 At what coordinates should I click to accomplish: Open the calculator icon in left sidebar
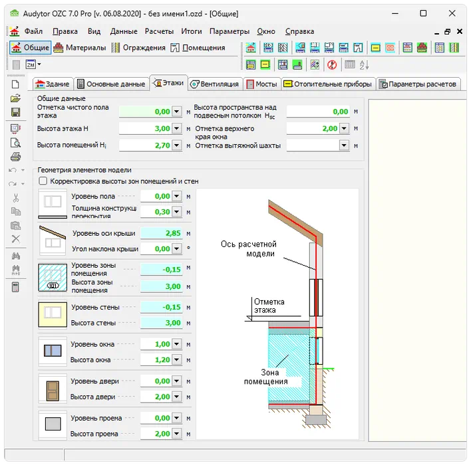pyautogui.click(x=15, y=287)
